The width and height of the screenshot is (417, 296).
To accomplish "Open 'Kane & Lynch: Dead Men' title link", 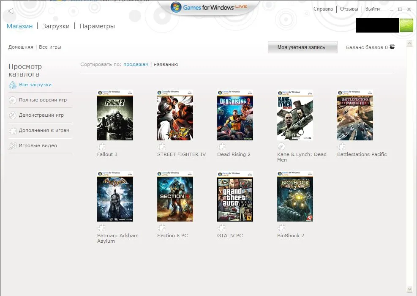I will (302, 157).
